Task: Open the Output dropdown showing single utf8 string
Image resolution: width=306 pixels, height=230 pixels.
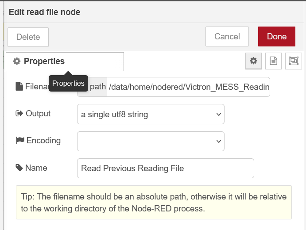Action: (x=151, y=114)
